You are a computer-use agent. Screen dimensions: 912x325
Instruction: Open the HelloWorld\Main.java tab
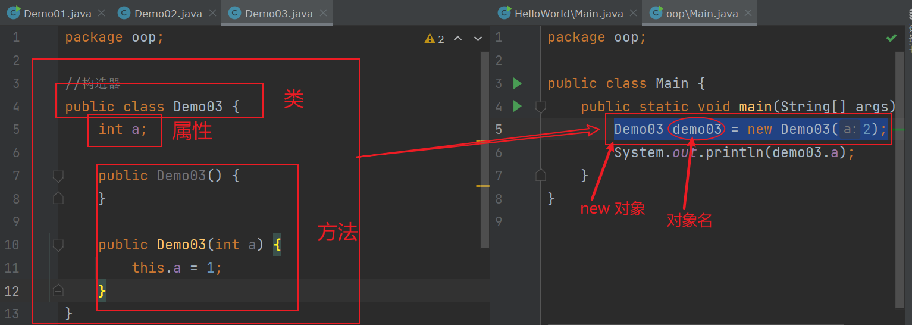pos(568,13)
